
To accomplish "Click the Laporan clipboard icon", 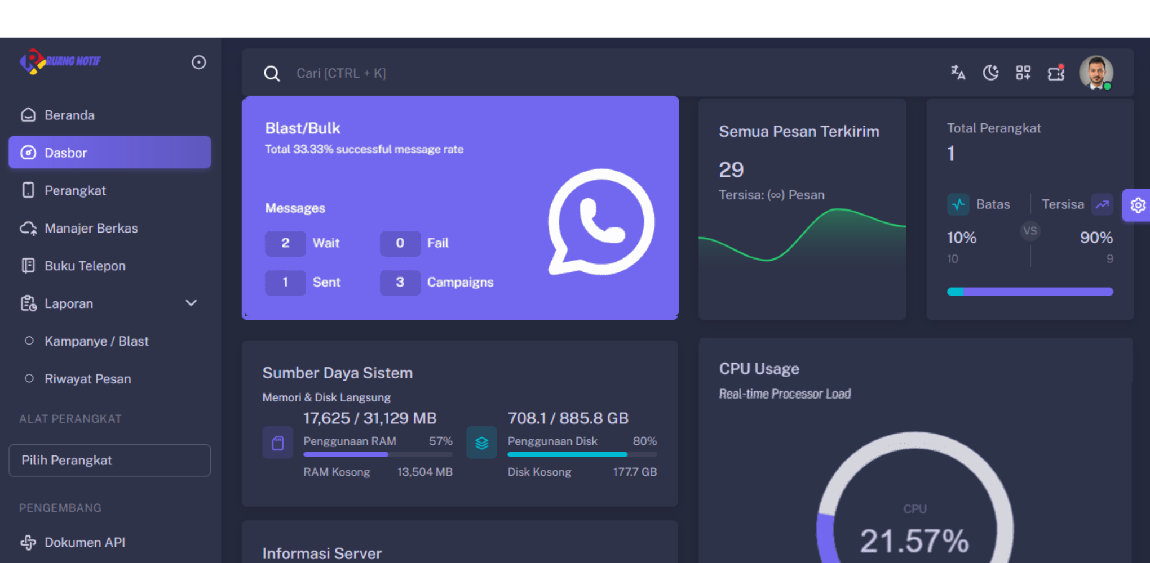I will point(28,303).
